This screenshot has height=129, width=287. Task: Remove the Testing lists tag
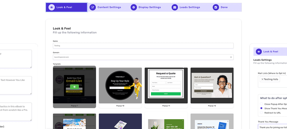point(262,79)
